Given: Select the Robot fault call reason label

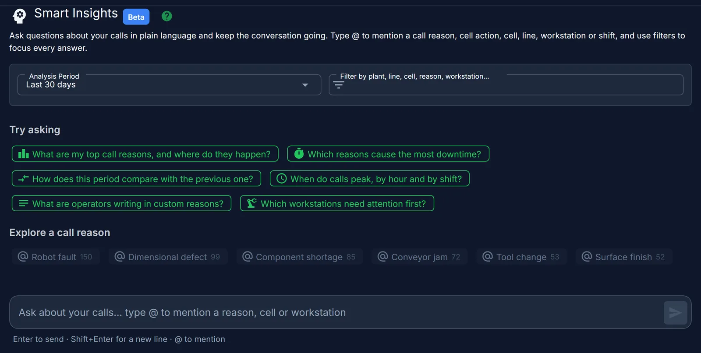Looking at the screenshot, I should [x=54, y=257].
